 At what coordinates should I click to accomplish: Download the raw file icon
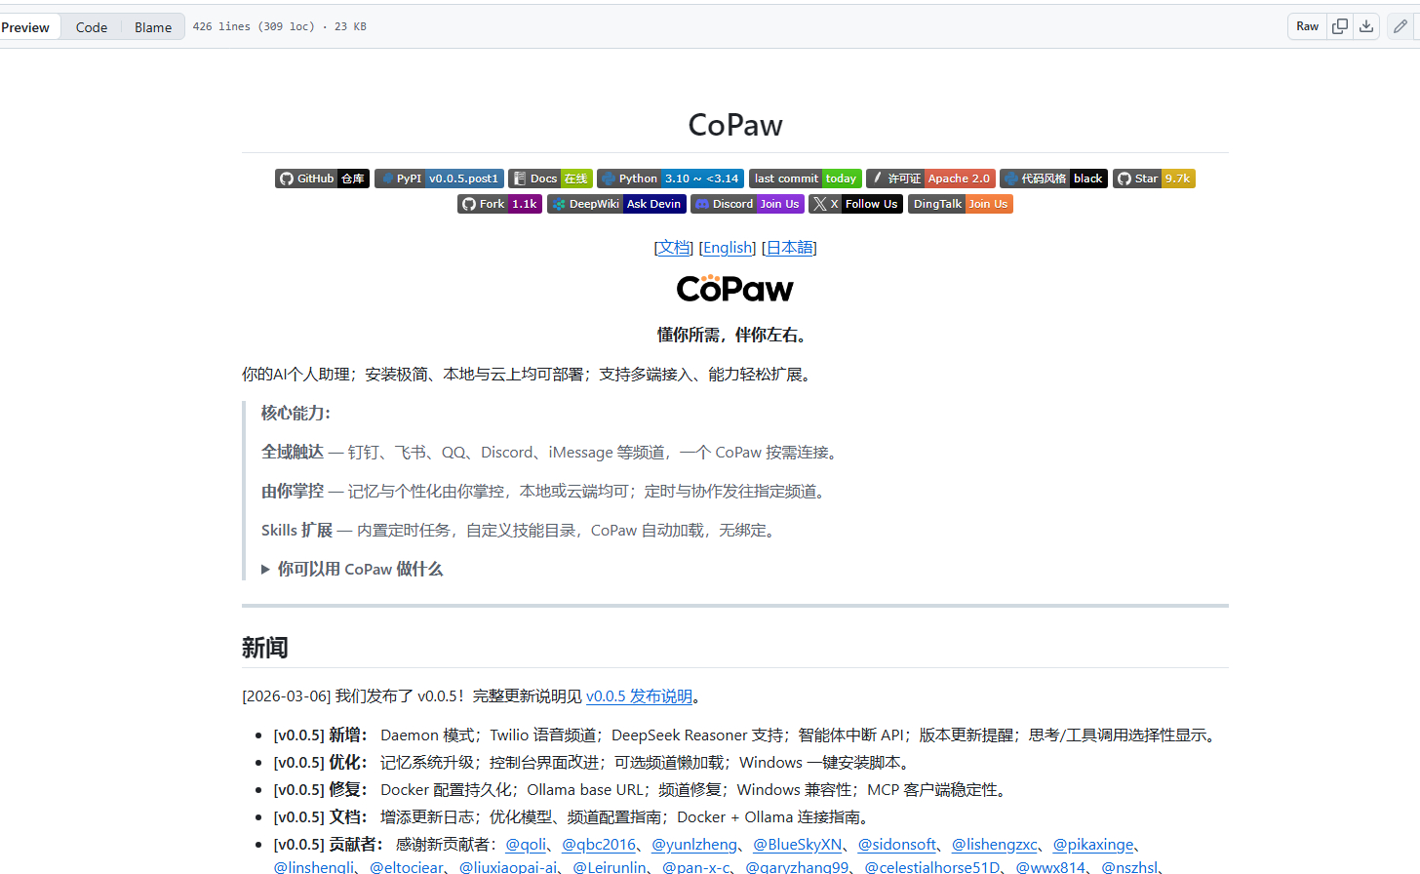(1366, 26)
